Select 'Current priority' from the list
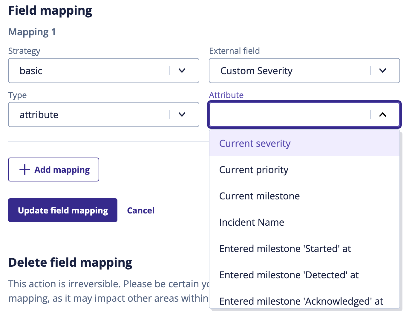Image resolution: width=412 pixels, height=313 pixels. (x=254, y=170)
